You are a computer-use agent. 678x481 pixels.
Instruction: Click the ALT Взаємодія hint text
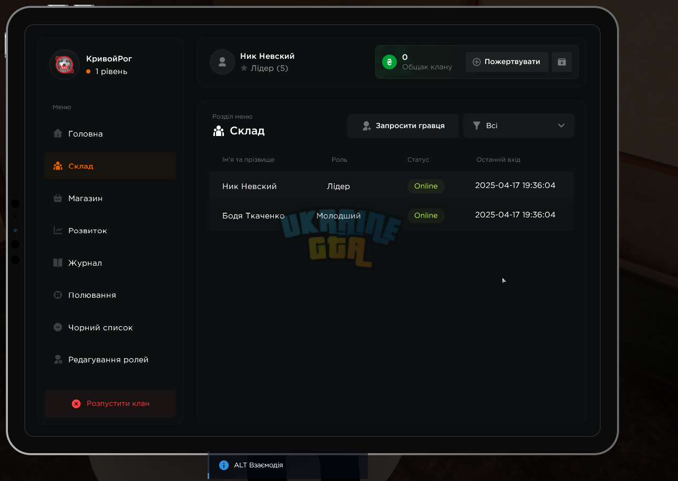click(259, 465)
